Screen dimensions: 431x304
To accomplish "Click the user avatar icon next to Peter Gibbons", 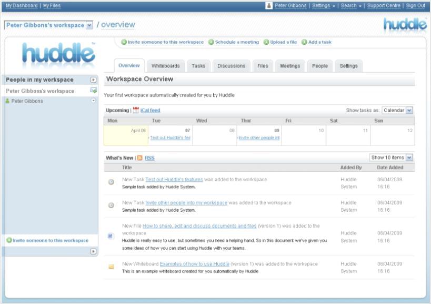I will 269,5.
